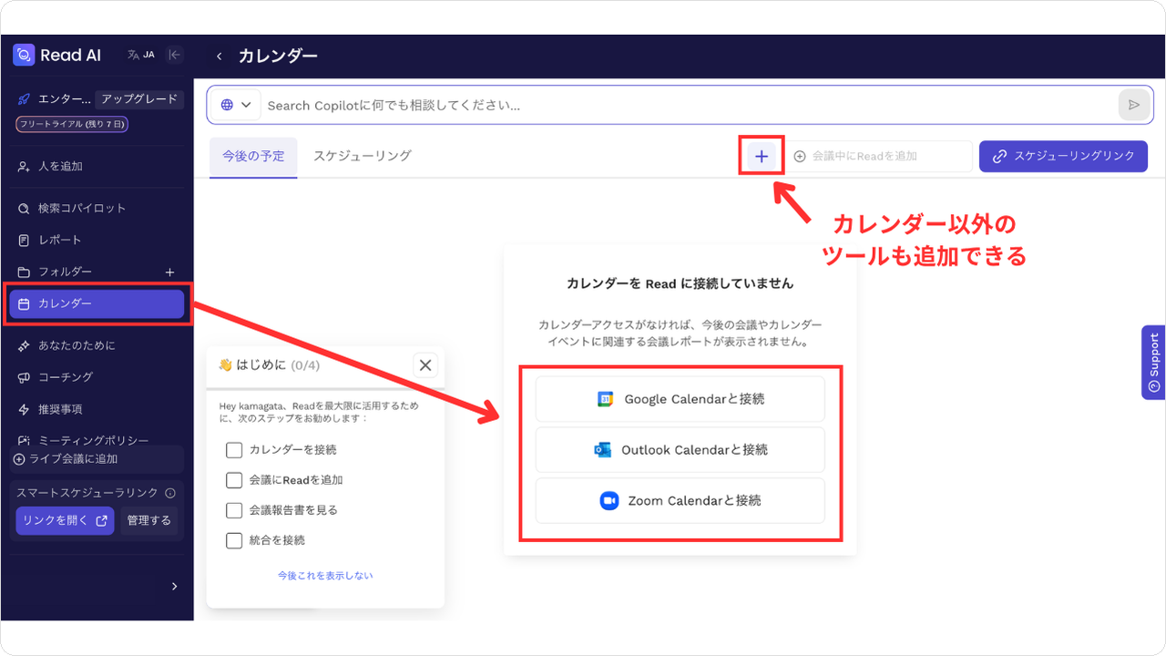Switch language via the JA translate icon

click(x=141, y=55)
